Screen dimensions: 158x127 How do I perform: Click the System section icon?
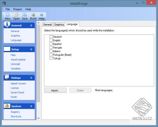[7, 106]
